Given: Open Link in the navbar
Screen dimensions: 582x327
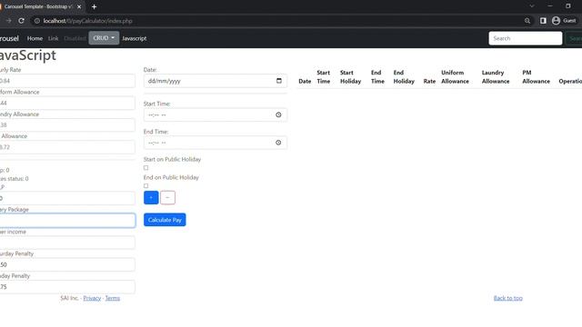Looking at the screenshot, I should pyautogui.click(x=53, y=38).
